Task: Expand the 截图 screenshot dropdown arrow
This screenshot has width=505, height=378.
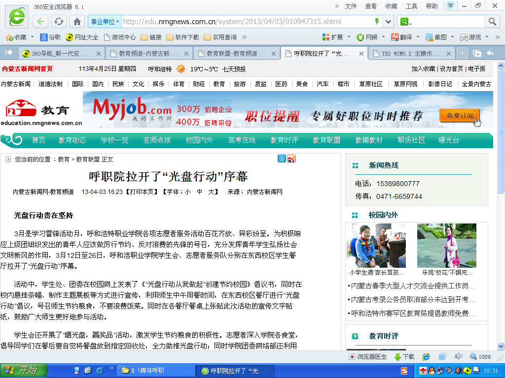Action: click(452, 37)
